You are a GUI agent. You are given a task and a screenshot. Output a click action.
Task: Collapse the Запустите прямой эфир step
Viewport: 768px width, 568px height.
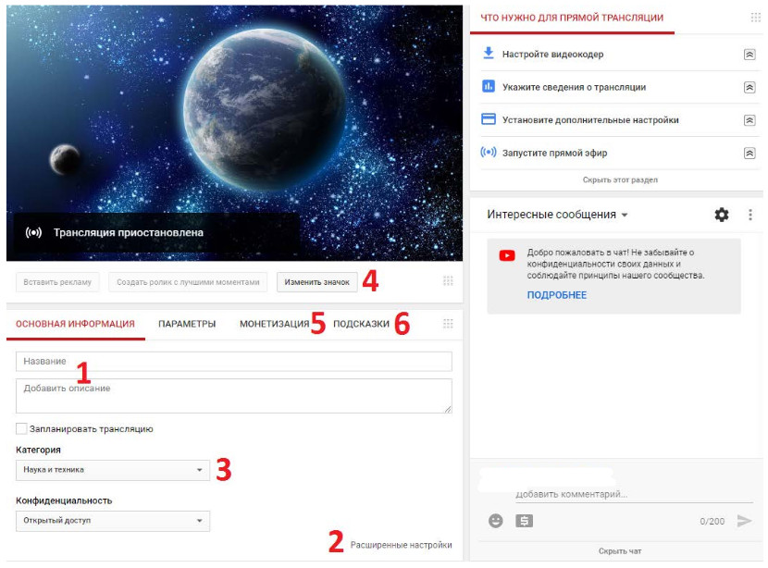[749, 154]
